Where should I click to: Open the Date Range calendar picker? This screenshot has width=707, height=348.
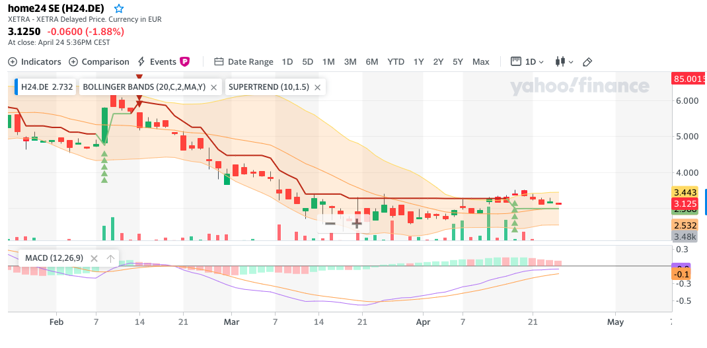coord(243,61)
